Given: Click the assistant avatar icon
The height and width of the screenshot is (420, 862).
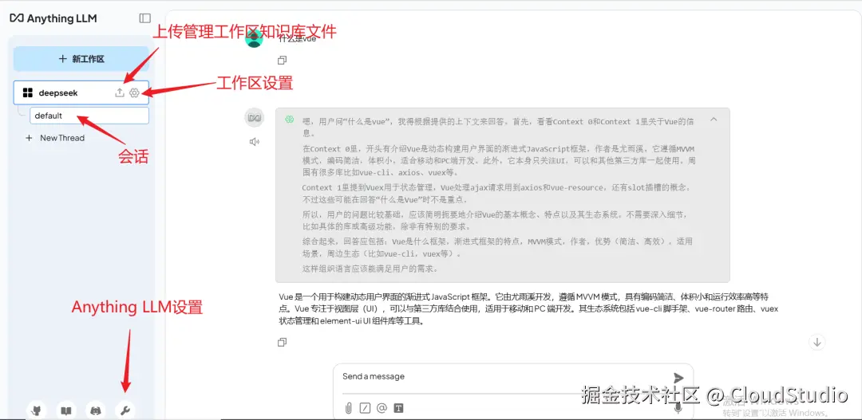Looking at the screenshot, I should (x=254, y=117).
